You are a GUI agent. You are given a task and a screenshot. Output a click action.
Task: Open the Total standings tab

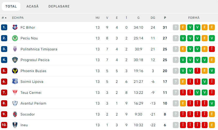tap(11, 6)
